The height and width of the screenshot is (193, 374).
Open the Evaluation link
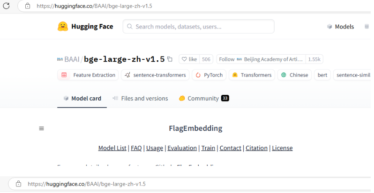pyautogui.click(x=182, y=148)
